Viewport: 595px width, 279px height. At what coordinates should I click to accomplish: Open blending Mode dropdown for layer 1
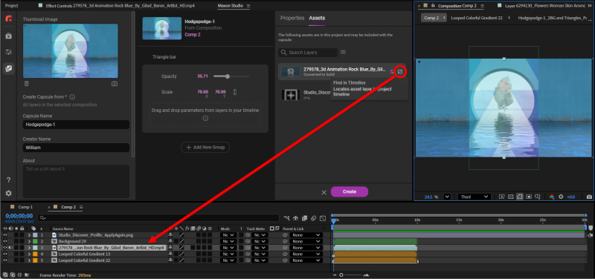coord(228,235)
